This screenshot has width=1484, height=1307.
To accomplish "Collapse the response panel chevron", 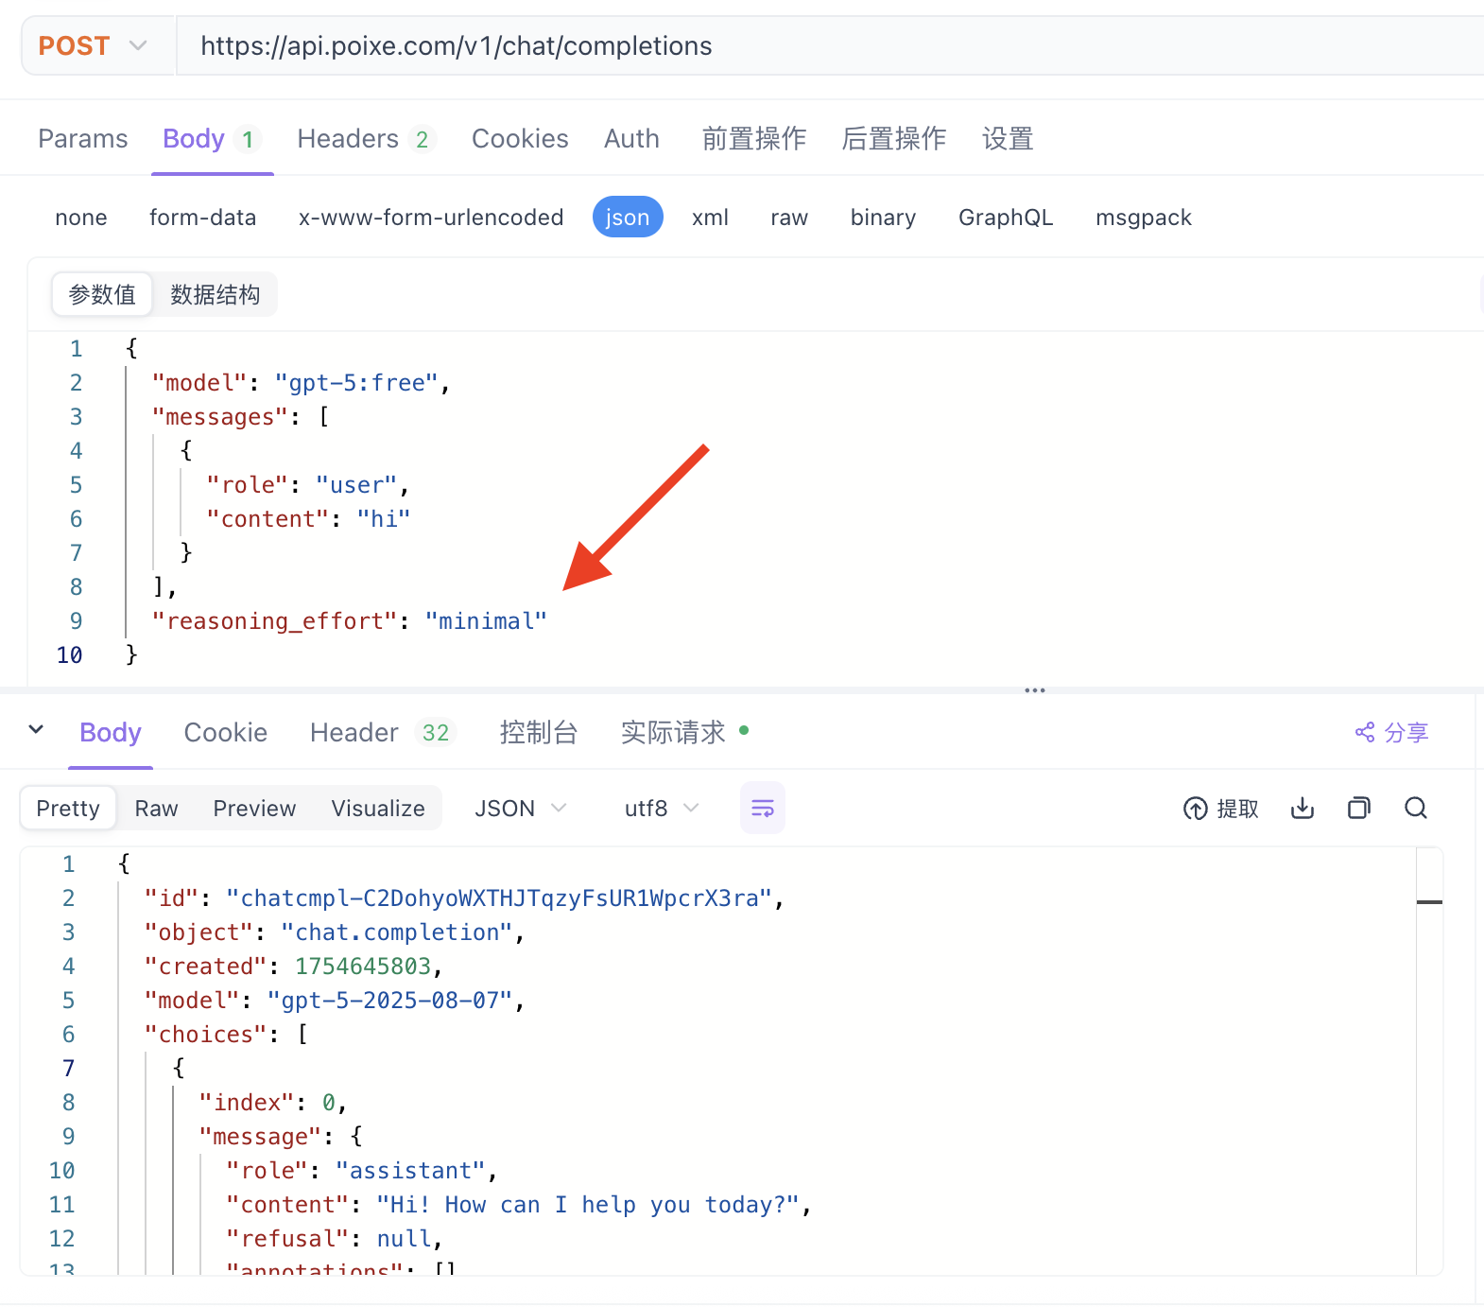I will click(36, 729).
